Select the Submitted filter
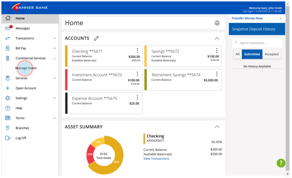This screenshot has height=178, width=292. click(x=252, y=54)
